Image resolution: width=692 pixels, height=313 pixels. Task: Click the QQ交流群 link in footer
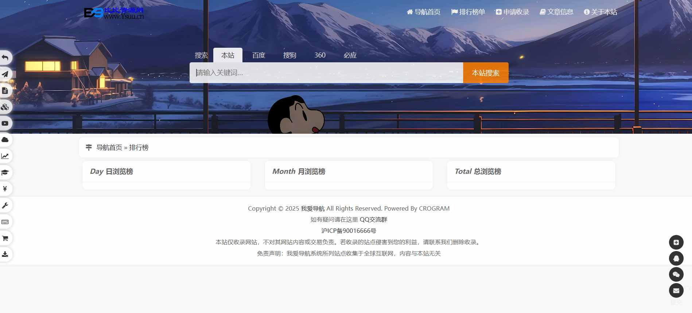pyautogui.click(x=373, y=220)
